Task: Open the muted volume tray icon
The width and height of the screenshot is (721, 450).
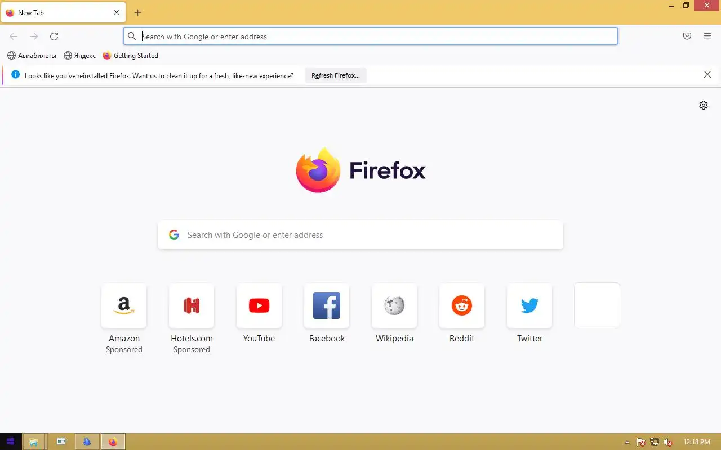Action: coord(668,442)
